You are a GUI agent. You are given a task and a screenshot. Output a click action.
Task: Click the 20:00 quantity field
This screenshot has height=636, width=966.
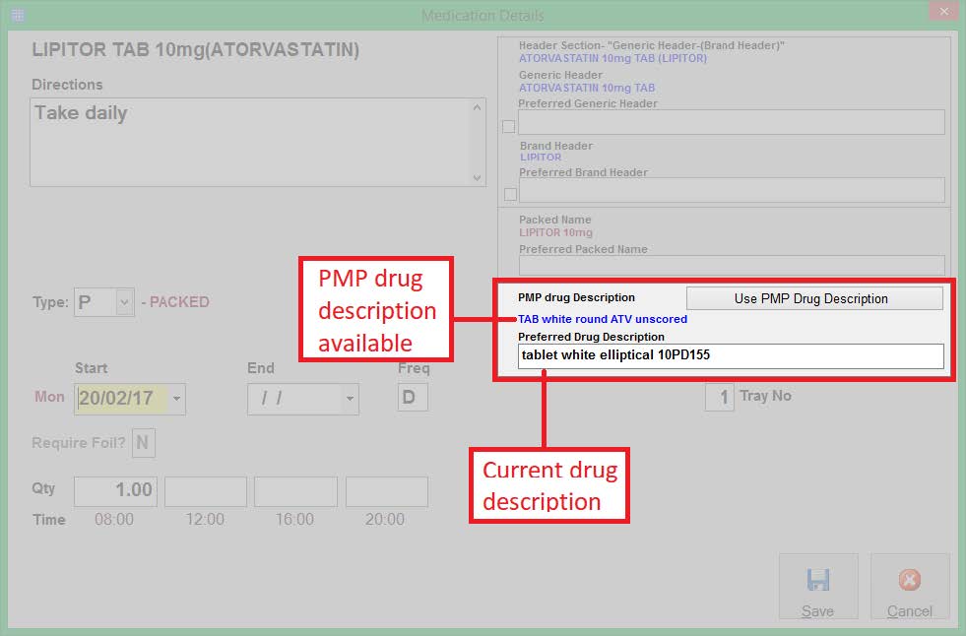[387, 491]
